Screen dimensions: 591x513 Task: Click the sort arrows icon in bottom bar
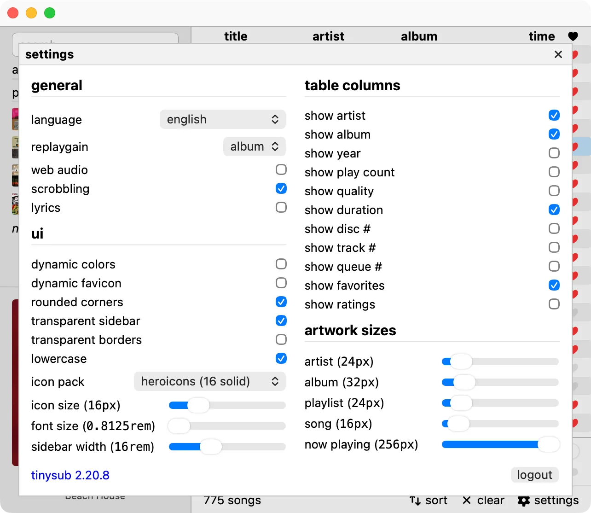pos(415,501)
